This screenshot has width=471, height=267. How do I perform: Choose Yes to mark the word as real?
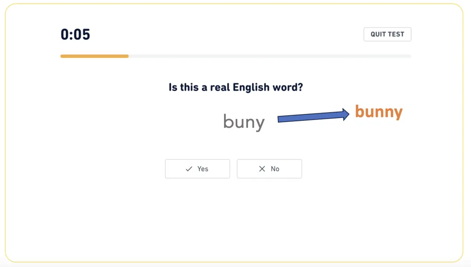197,169
